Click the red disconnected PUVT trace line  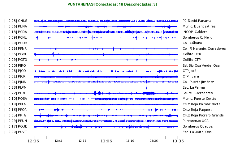pyautogui.click(x=106, y=132)
